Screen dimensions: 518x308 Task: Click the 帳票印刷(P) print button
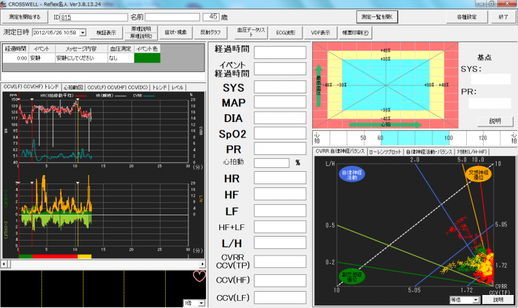click(x=356, y=32)
